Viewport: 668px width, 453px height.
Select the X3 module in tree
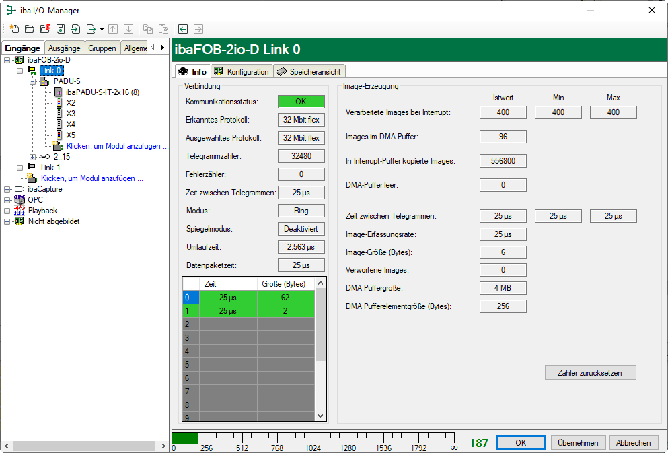(x=71, y=114)
